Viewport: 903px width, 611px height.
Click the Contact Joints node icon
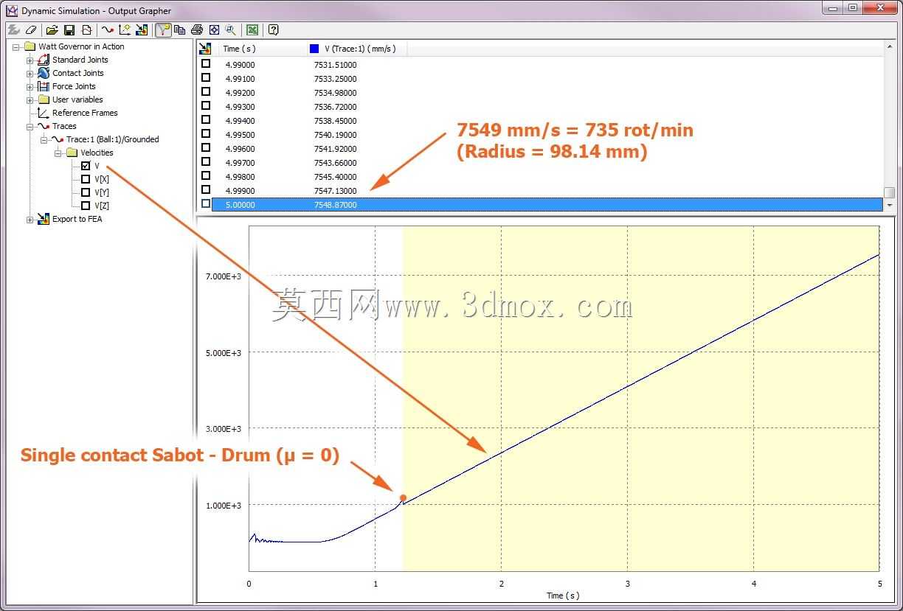(x=44, y=73)
